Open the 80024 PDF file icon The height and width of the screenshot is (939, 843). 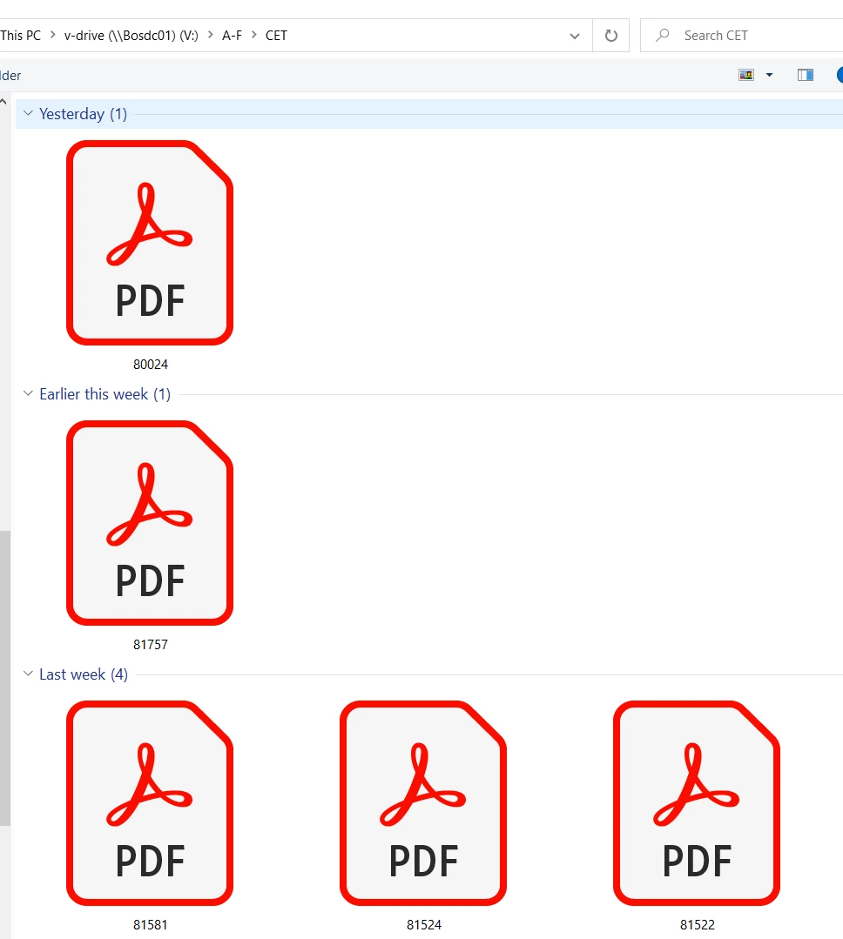pos(150,243)
